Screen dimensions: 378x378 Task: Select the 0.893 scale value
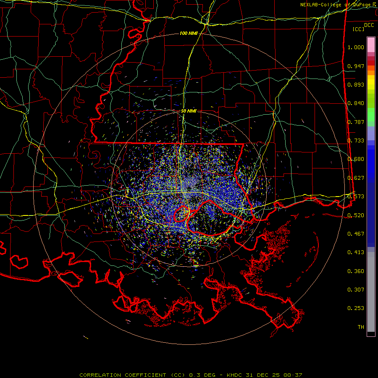coord(356,84)
